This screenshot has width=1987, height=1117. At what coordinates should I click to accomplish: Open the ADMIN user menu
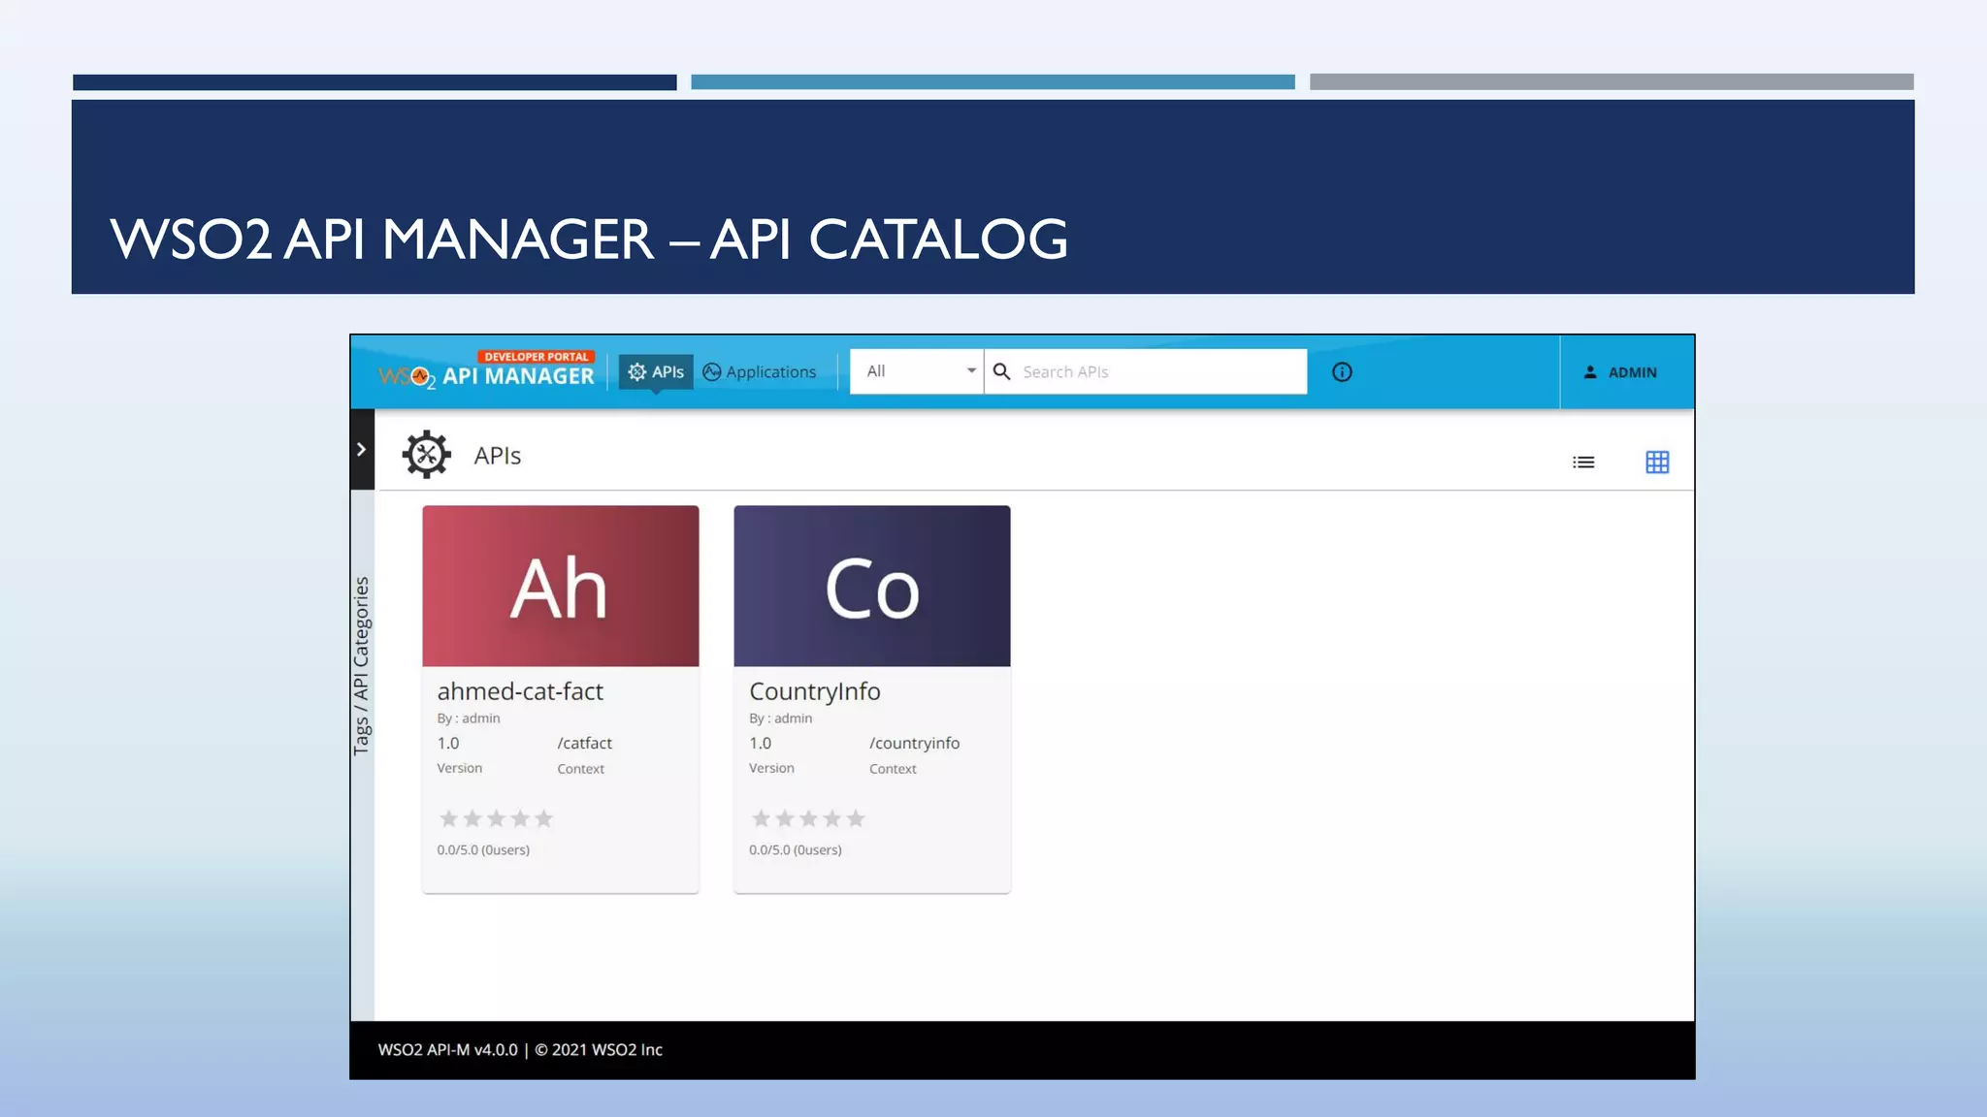(1620, 372)
